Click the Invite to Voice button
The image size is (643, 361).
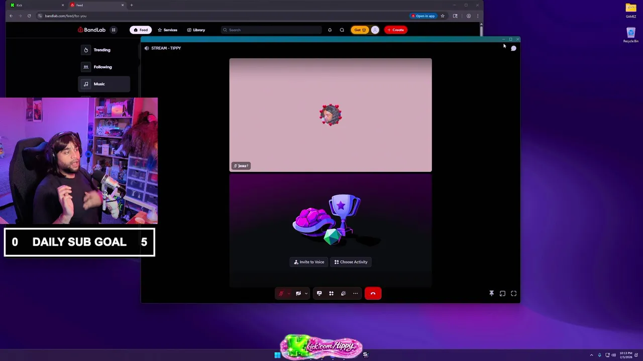(309, 262)
